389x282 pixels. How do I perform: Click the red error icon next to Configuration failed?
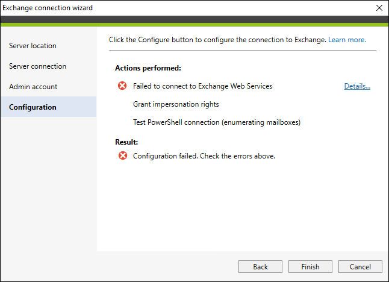(123, 155)
